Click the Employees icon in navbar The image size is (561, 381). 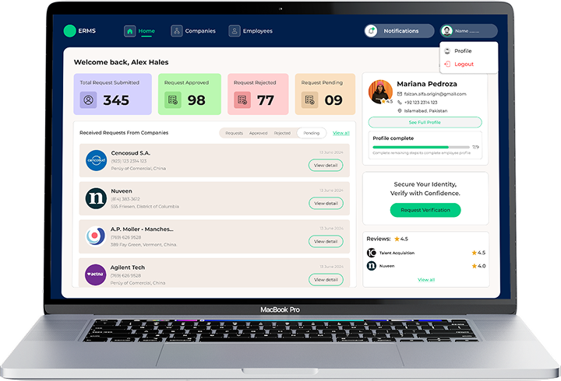[x=235, y=31]
